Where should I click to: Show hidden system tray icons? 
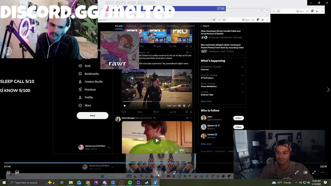pos(296,183)
